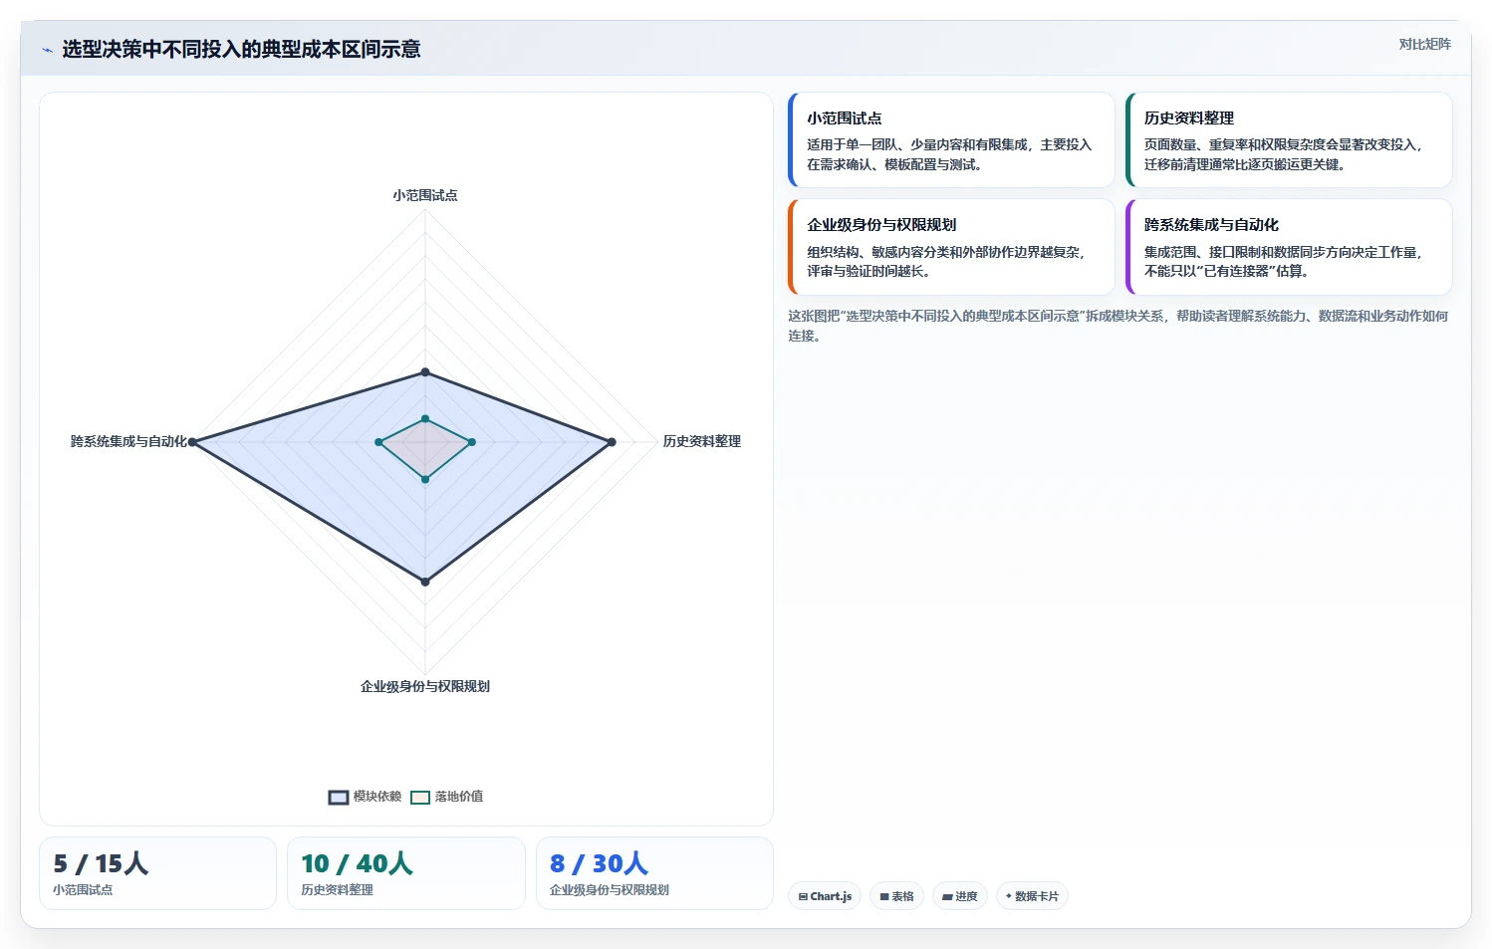This screenshot has width=1492, height=949.
Task: Click the blue icon beside the page title
Action: click(47, 50)
